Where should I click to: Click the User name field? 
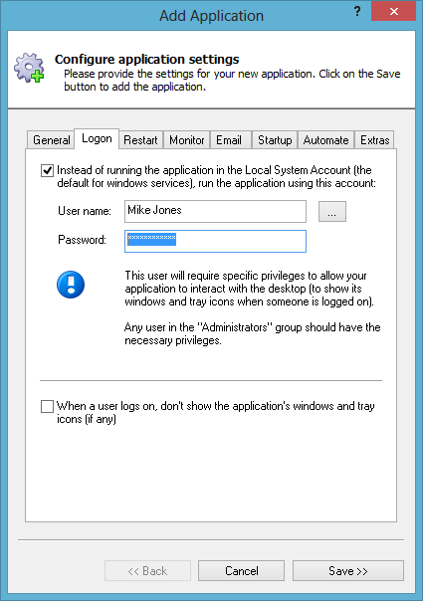(215, 211)
